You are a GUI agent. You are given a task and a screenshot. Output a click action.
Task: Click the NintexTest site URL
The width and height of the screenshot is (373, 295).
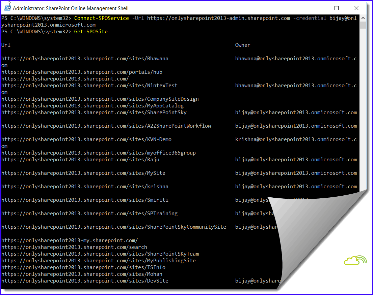pyautogui.click(x=89, y=85)
